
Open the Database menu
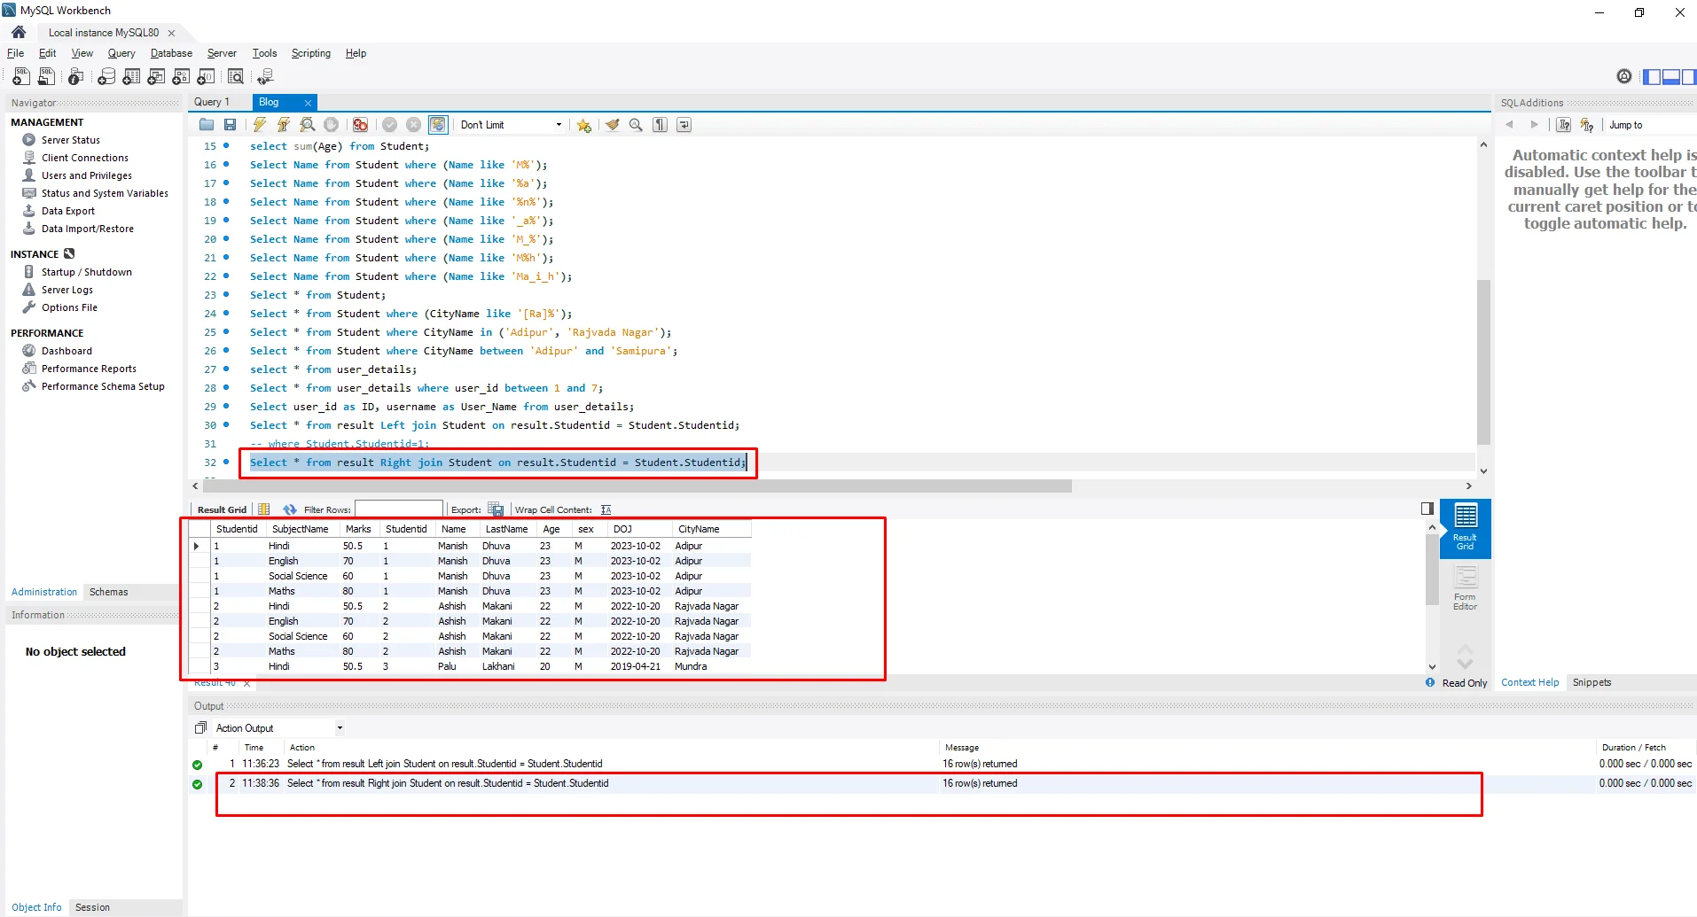click(x=171, y=53)
